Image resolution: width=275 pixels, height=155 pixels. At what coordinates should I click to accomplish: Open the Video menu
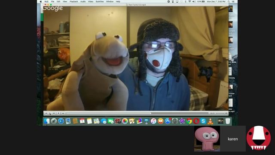coord(91,1)
